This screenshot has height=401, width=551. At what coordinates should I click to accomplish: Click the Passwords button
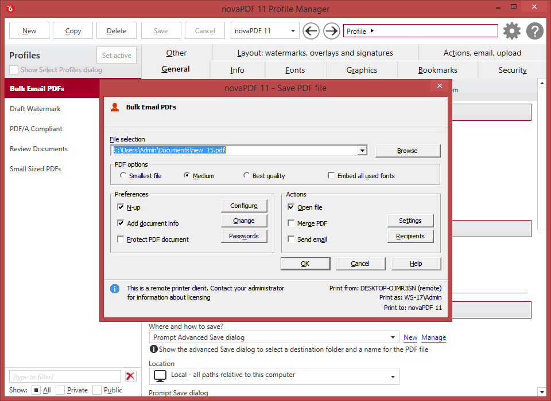(244, 236)
